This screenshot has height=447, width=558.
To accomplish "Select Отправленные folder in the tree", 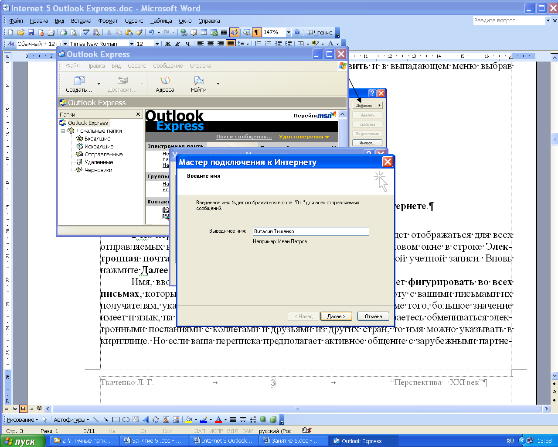I will click(103, 155).
